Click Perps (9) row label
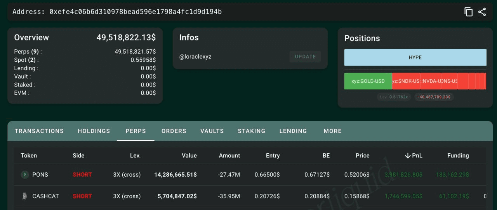 pos(28,52)
